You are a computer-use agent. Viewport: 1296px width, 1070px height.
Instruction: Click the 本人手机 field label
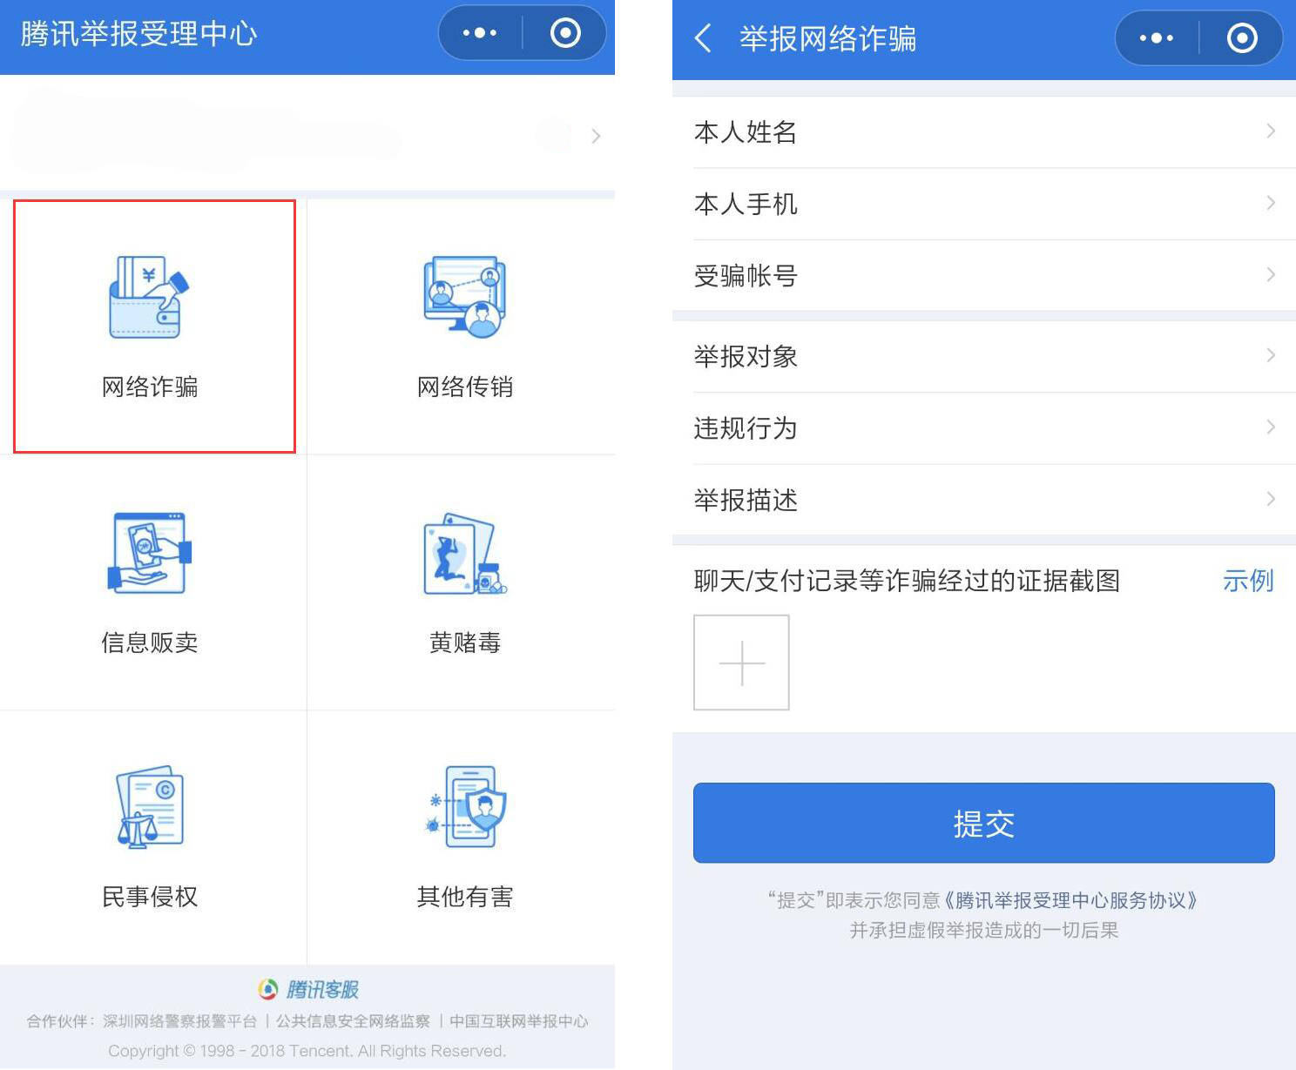click(746, 204)
